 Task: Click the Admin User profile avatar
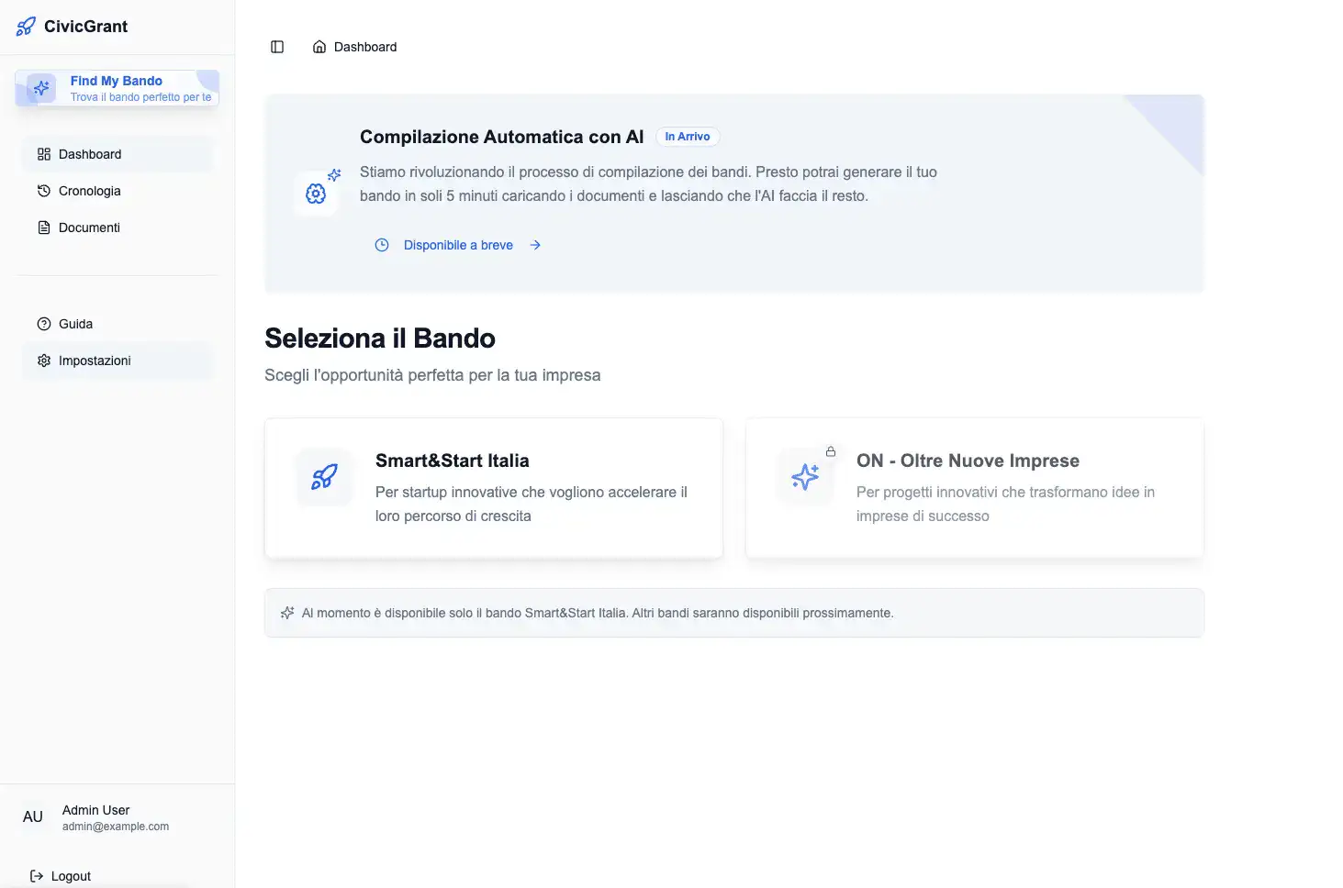pyautogui.click(x=33, y=816)
